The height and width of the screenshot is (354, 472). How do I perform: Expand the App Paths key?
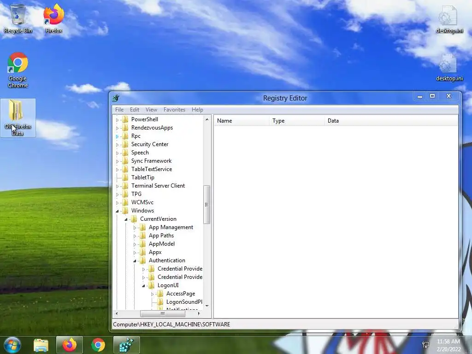pos(135,236)
